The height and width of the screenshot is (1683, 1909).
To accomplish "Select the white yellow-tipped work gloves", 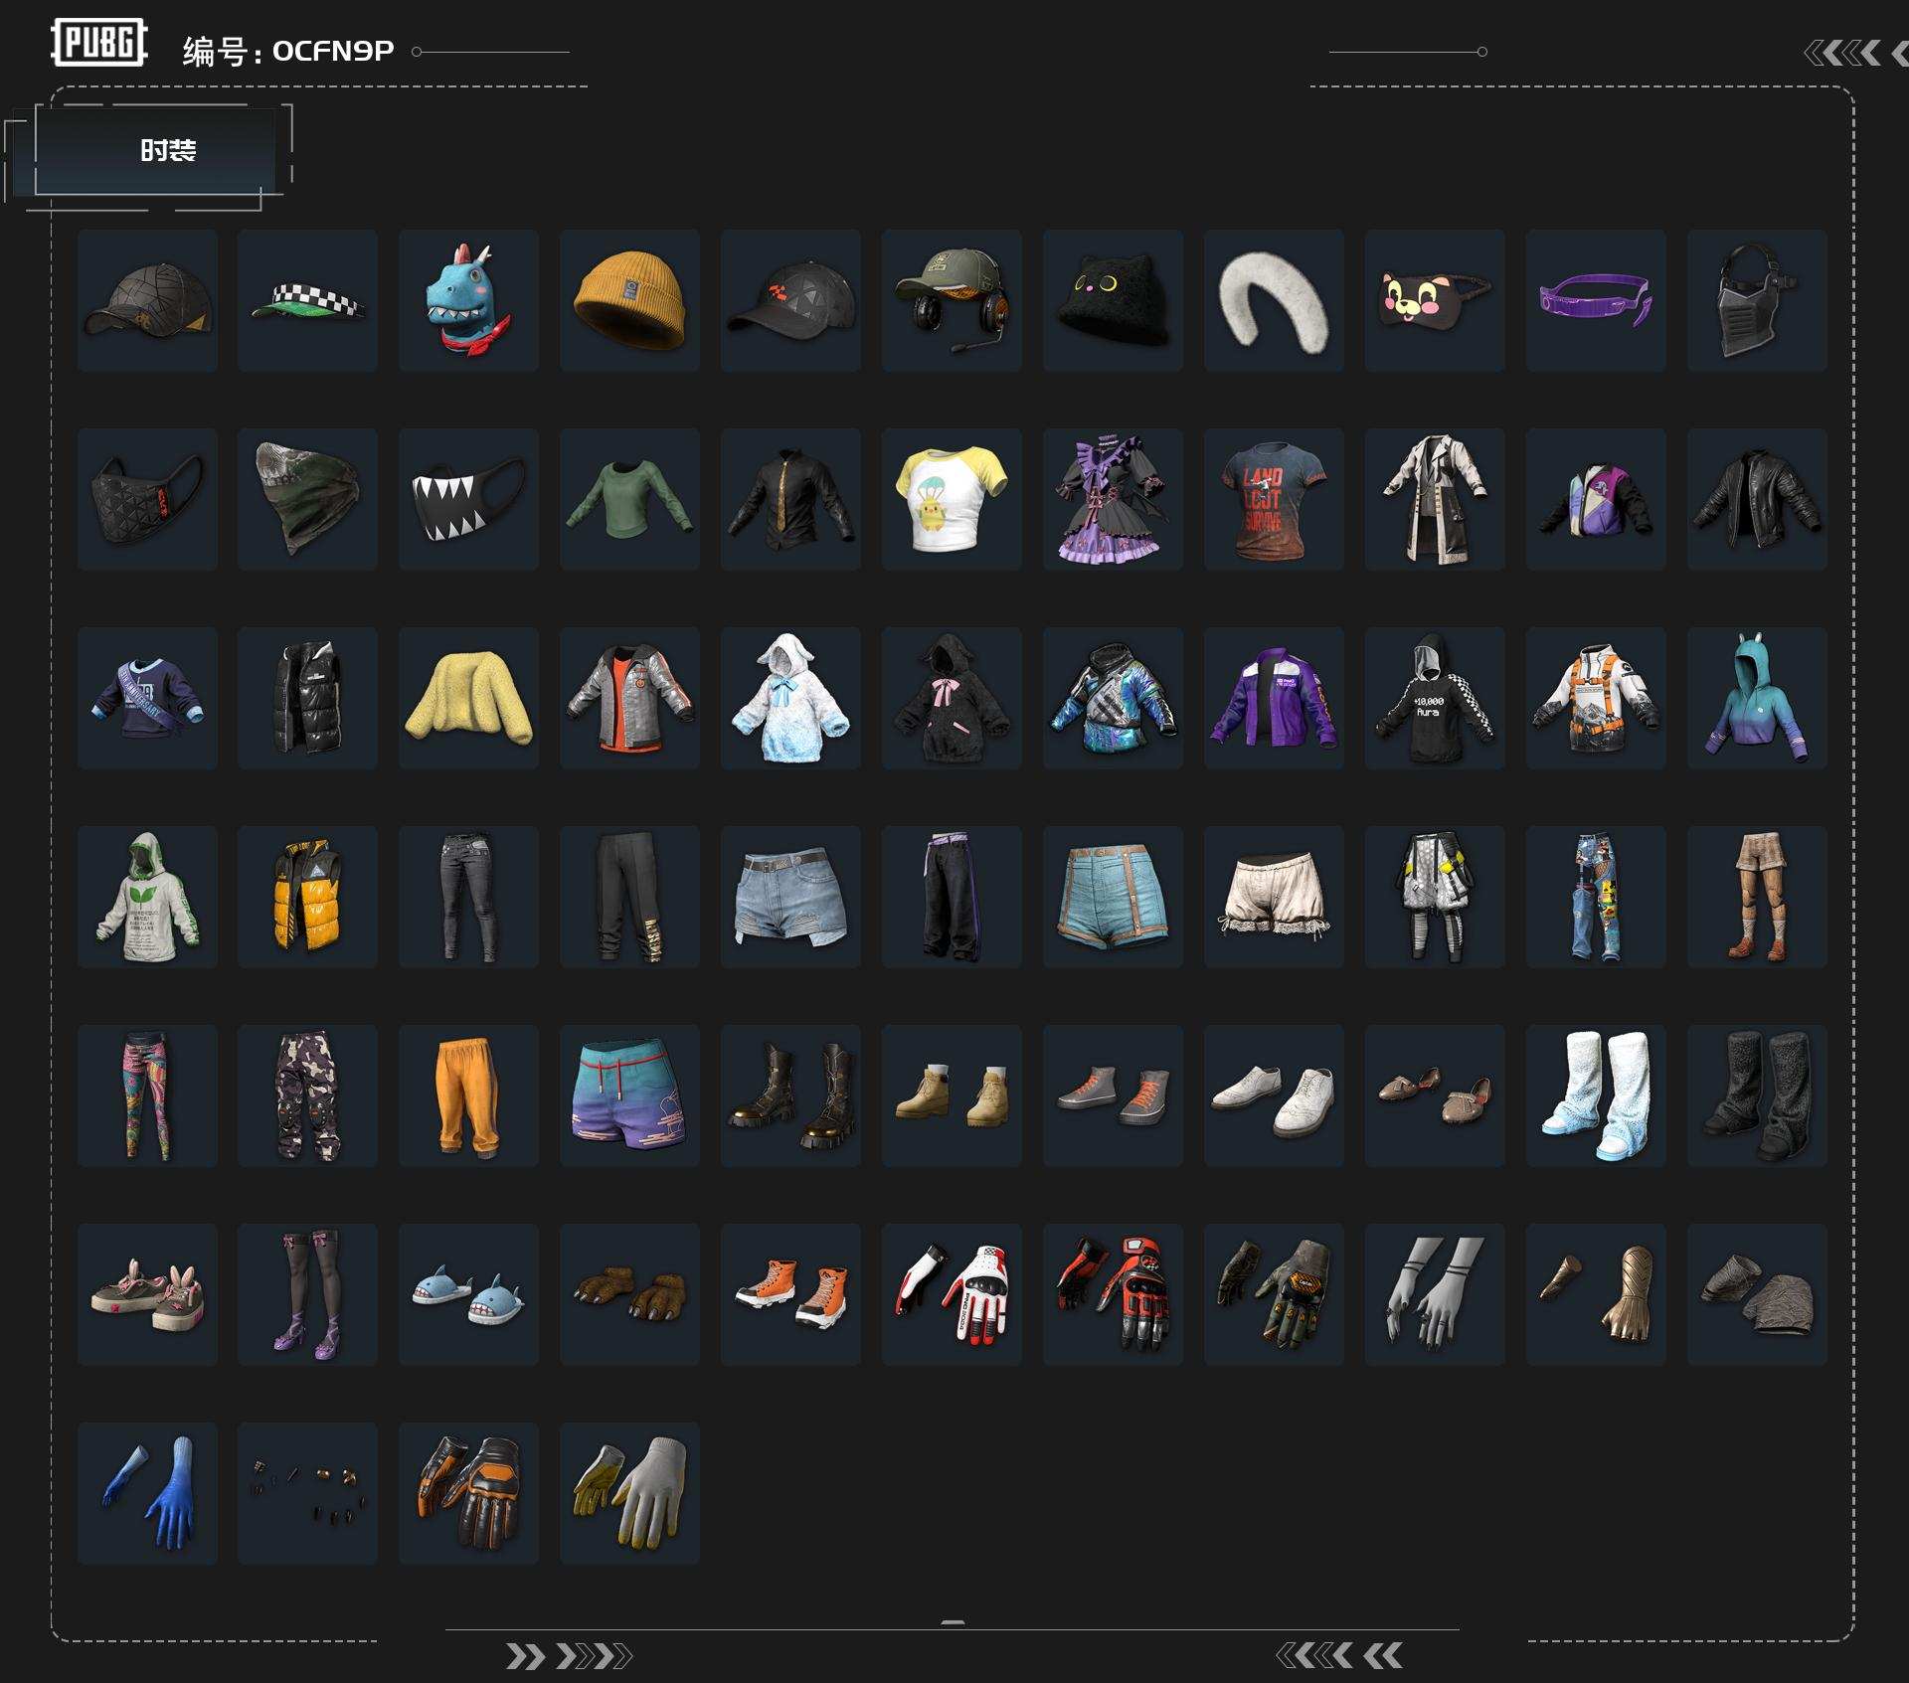I will [629, 1493].
